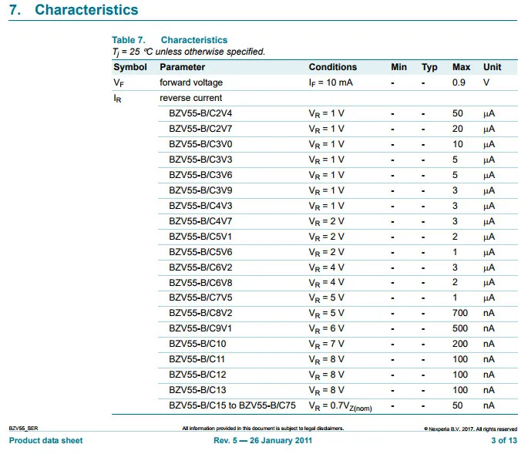Image resolution: width=528 pixels, height=454 pixels.
Task: Select the 'BZV55-B/C15 to BZV55-B/C75' row label
Action: [x=232, y=405]
